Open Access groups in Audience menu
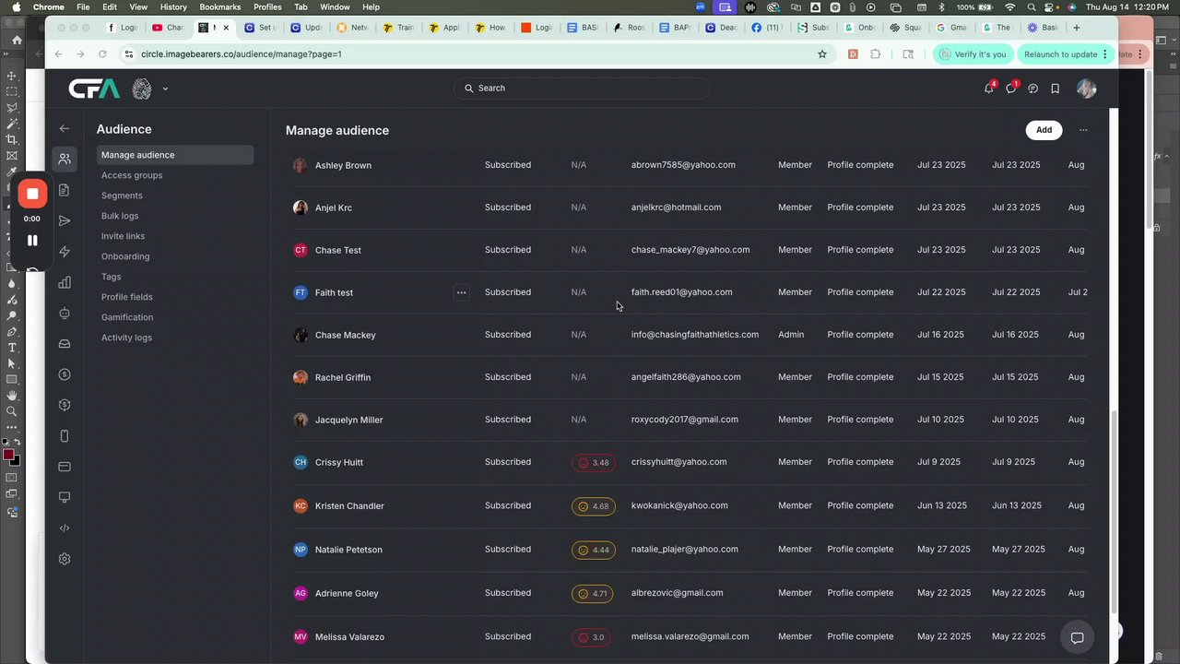 [132, 175]
